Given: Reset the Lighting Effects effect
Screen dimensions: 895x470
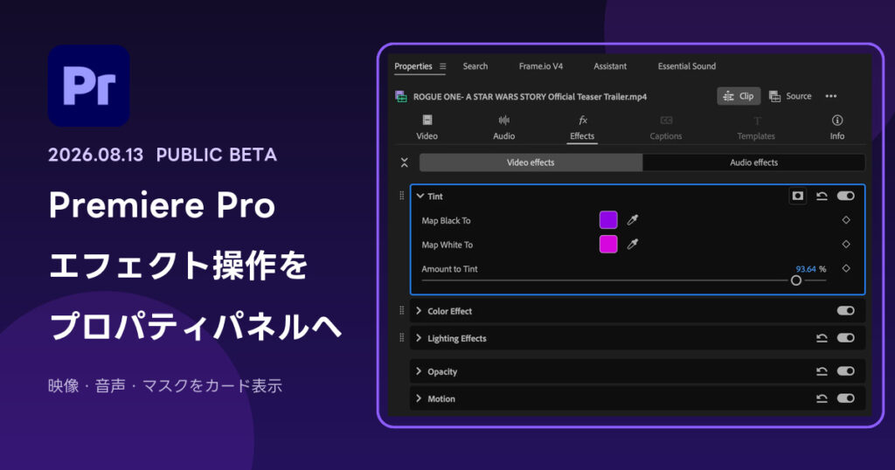Looking at the screenshot, I should tap(822, 338).
